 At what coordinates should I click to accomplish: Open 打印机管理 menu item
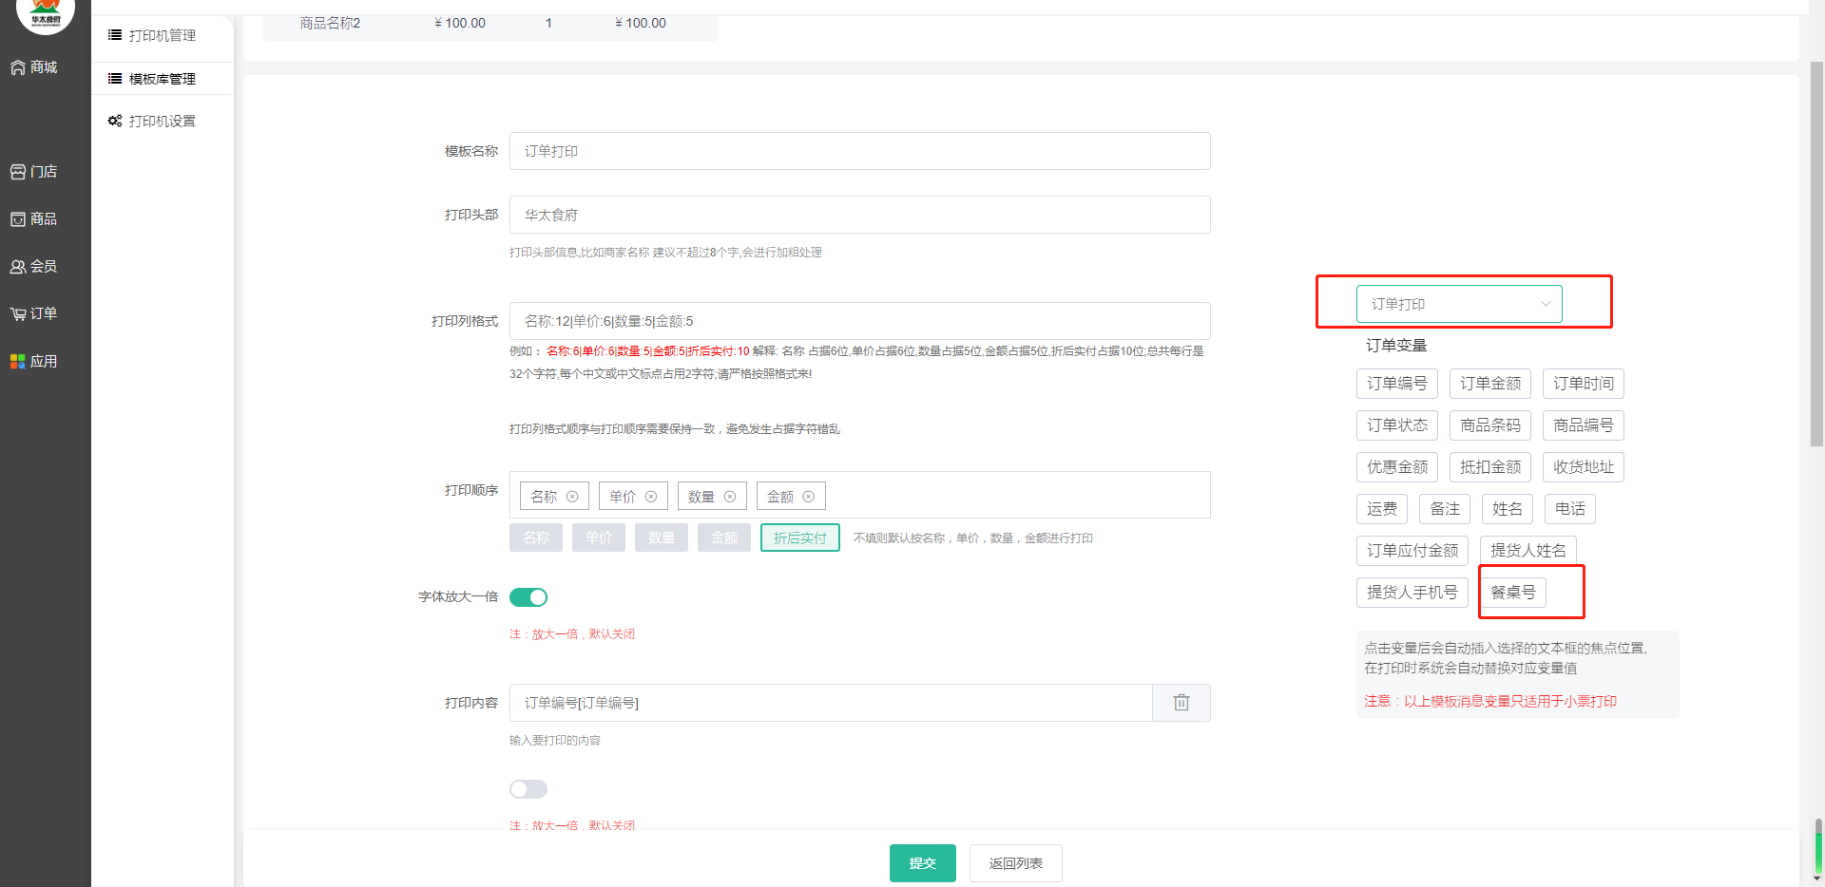coord(162,35)
